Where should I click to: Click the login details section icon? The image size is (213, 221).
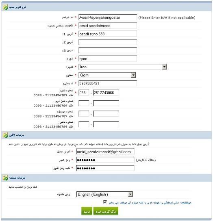pyautogui.click(x=6, y=135)
